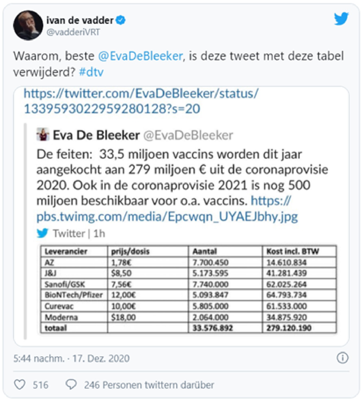Click the ivan de vadder display name
Screen dimensions: 362x401
(x=80, y=20)
